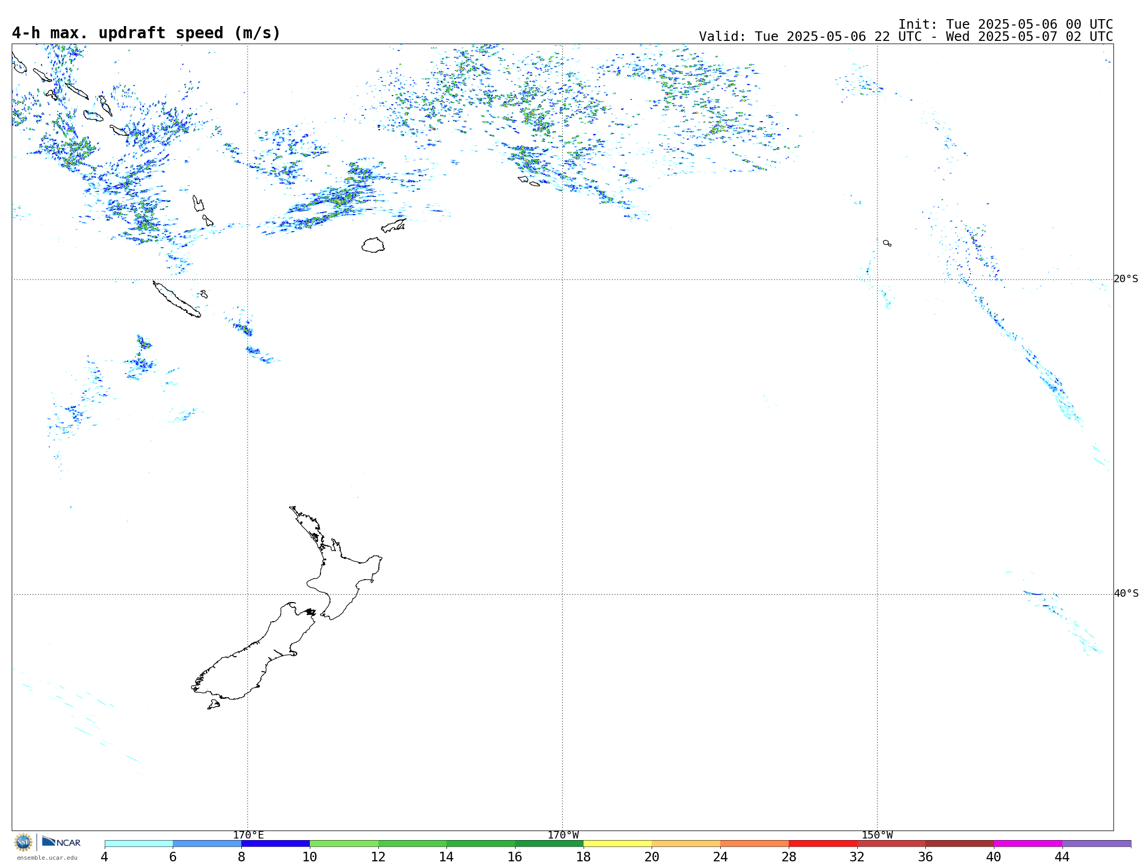Select the dark blue 8–10 colorbar segment
The height and width of the screenshot is (864, 1148).
(275, 844)
